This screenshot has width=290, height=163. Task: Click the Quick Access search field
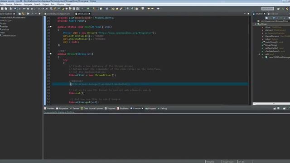click(268, 9)
